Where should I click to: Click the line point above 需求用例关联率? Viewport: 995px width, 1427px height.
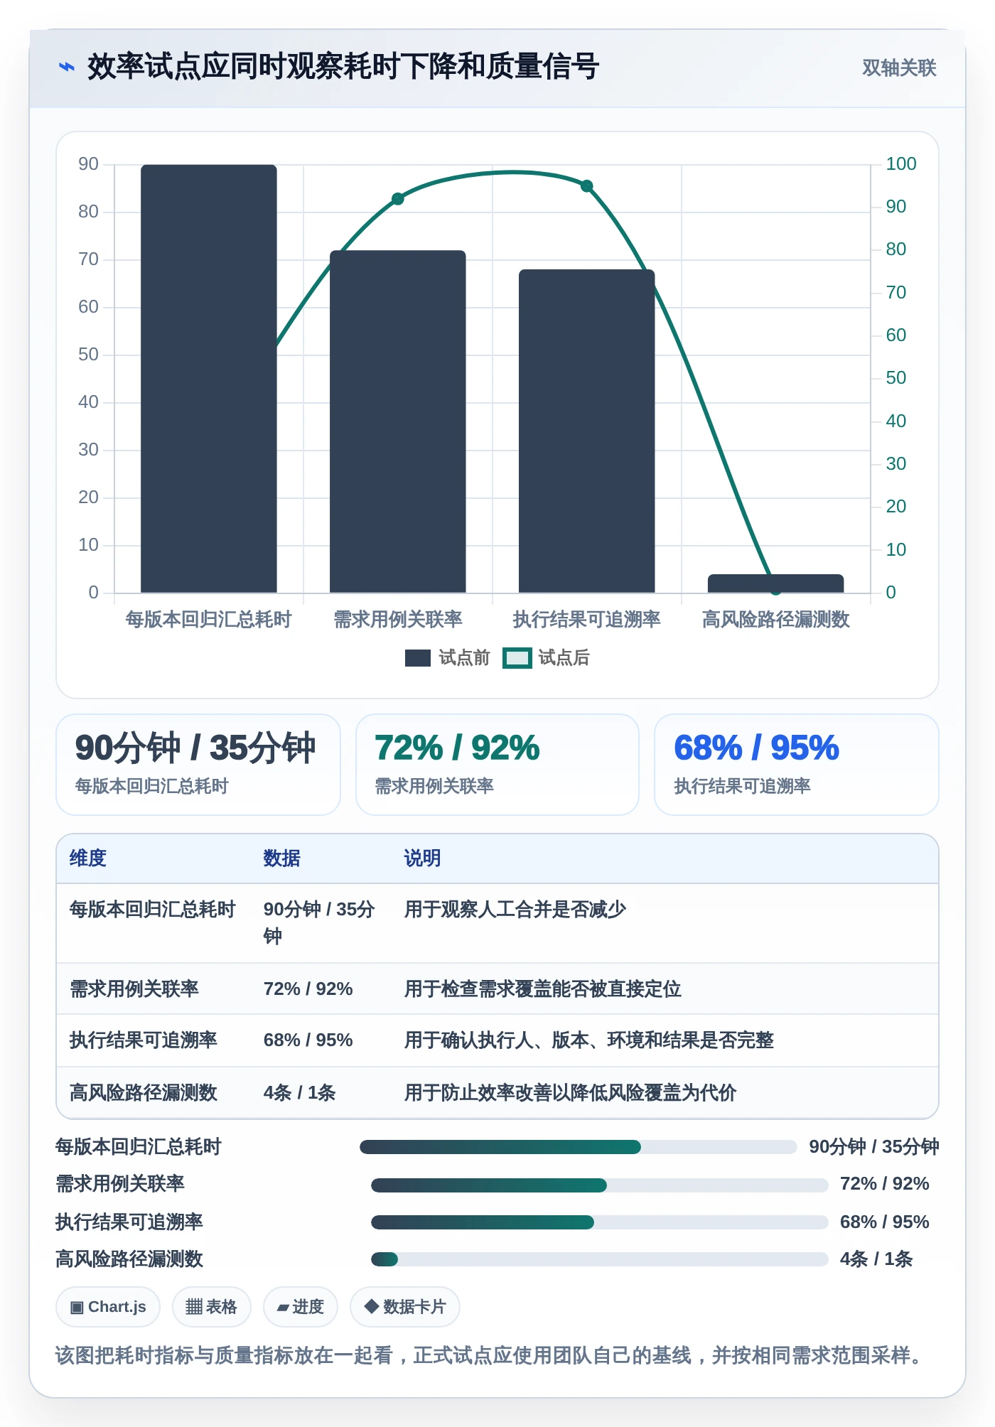(398, 199)
